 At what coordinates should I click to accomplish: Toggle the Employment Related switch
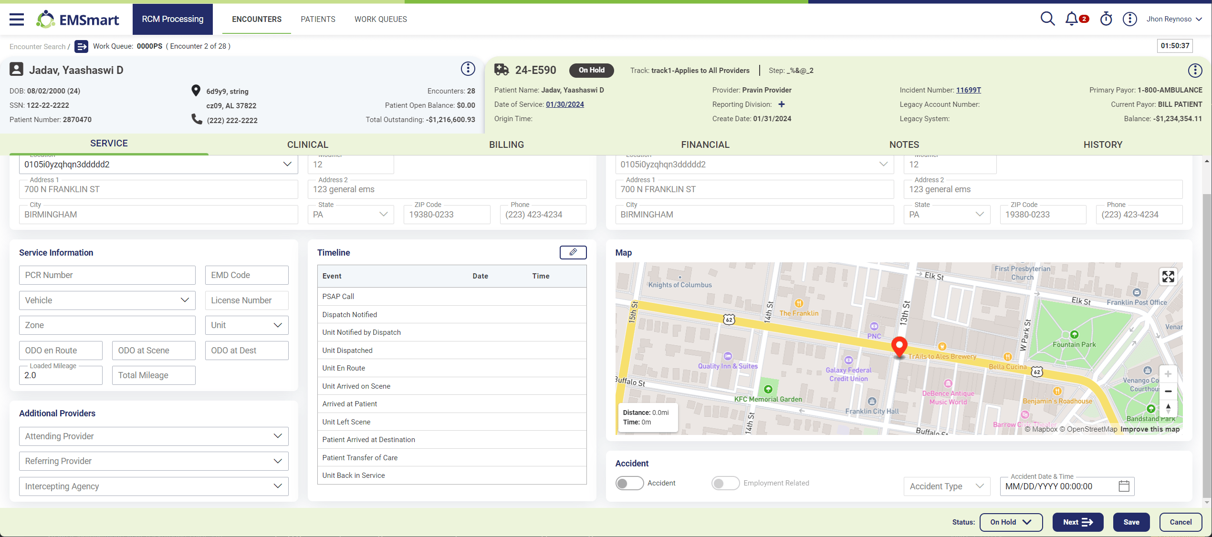click(725, 483)
